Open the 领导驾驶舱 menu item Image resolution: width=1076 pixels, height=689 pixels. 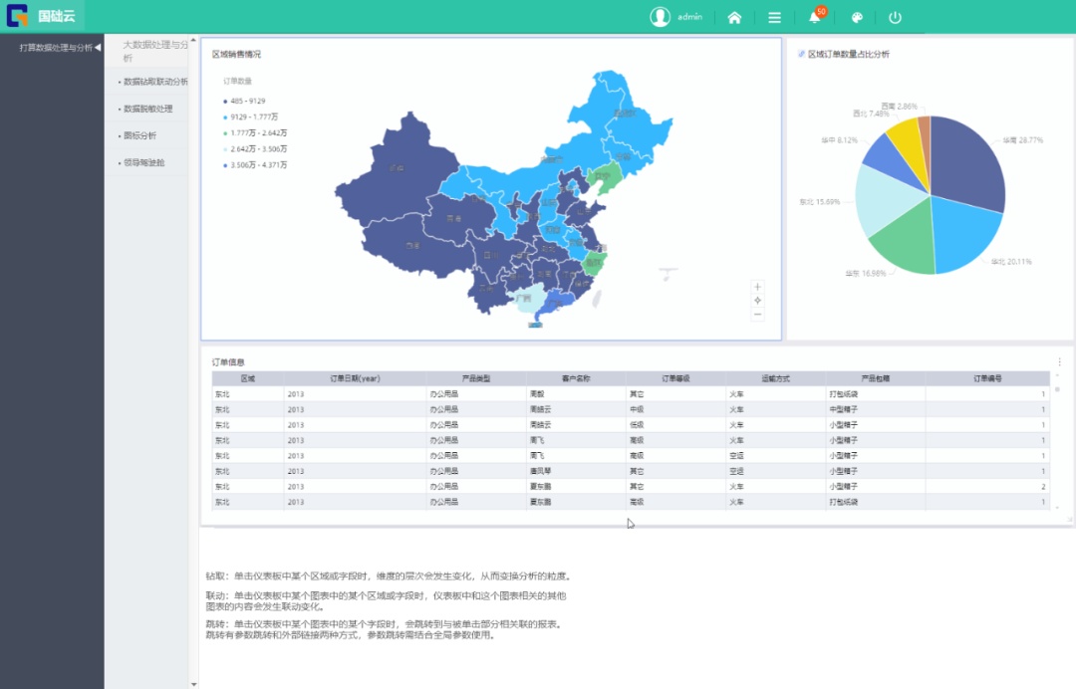pos(143,162)
